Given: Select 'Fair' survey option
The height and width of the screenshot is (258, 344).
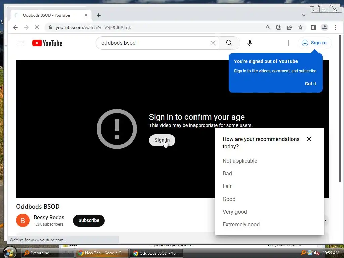Looking at the screenshot, I should pyautogui.click(x=227, y=186).
